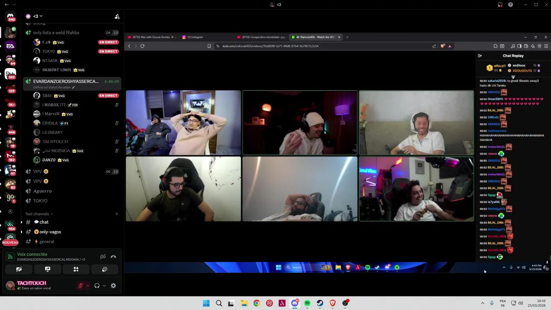Screen dimensions: 551x310
Task: Launch an activity from voice panel
Action: pos(76,269)
